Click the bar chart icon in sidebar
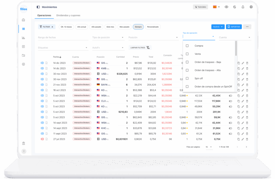 [x=23, y=38]
